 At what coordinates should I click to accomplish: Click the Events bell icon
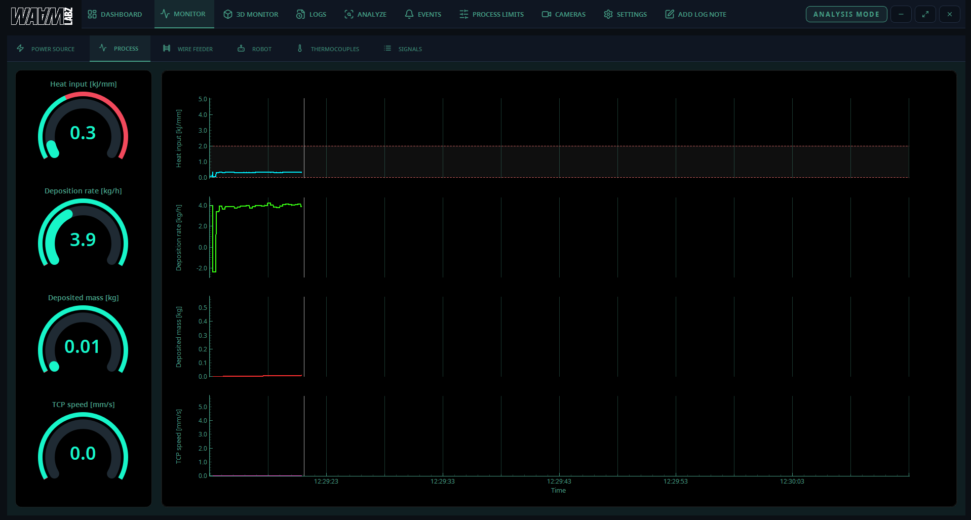tap(409, 14)
